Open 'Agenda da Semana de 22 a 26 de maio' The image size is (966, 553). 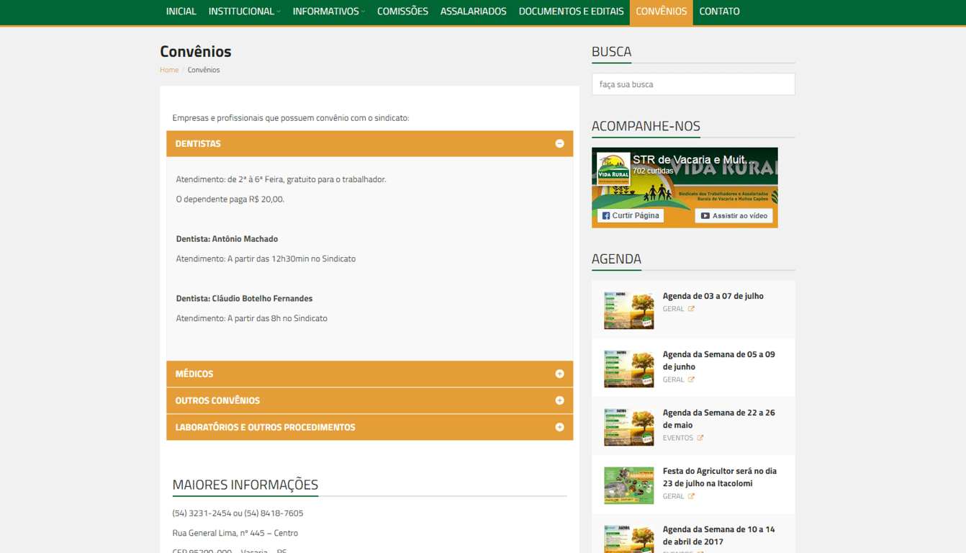719,419
